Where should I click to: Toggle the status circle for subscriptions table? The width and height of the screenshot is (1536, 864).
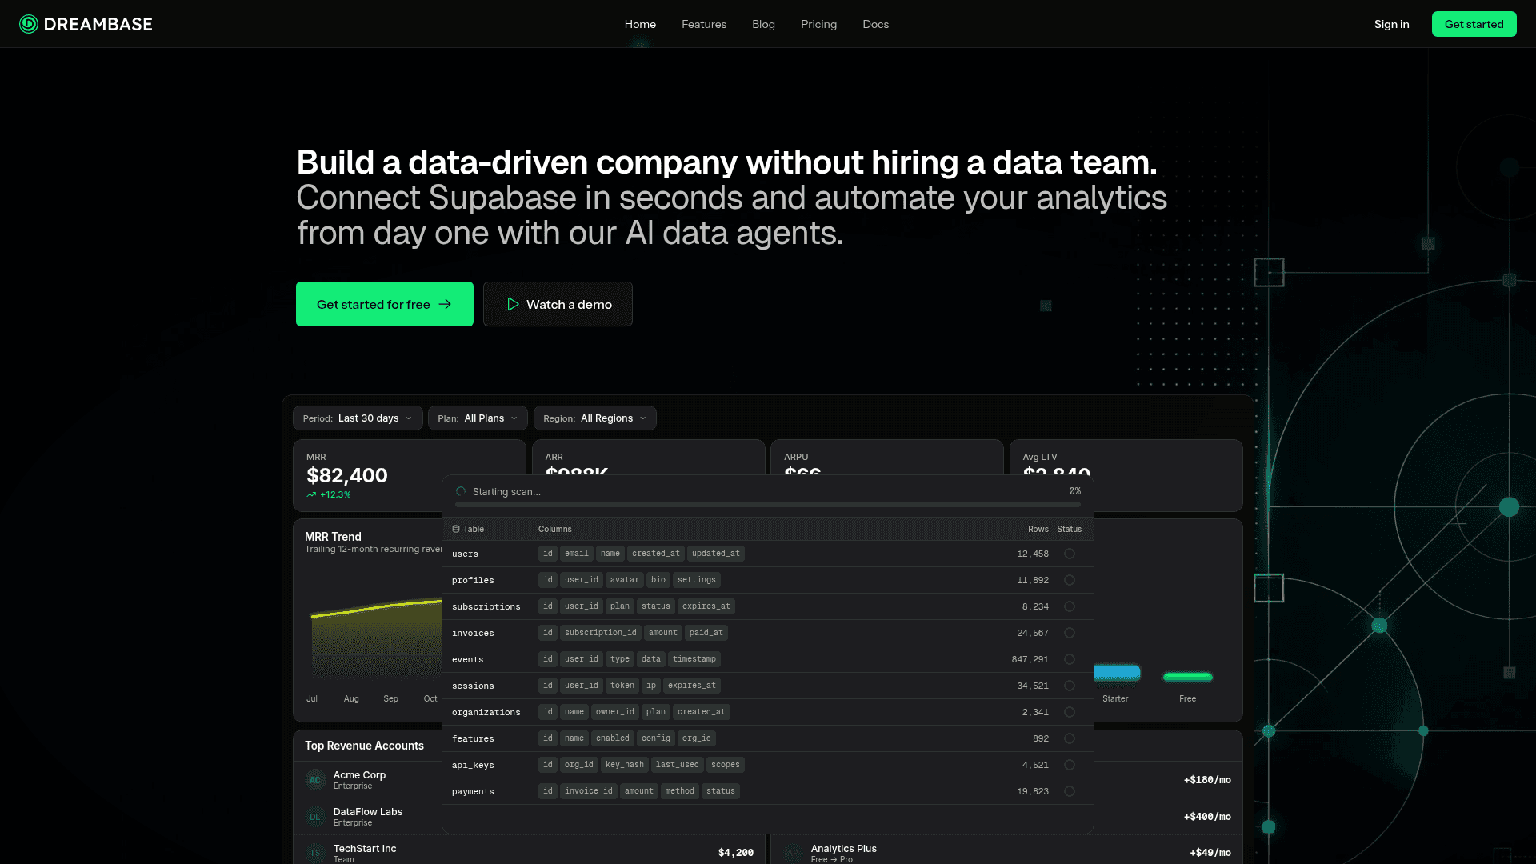click(1070, 606)
